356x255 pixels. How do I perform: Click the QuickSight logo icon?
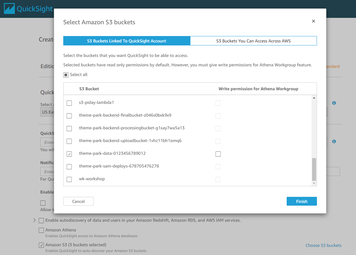coord(9,8)
